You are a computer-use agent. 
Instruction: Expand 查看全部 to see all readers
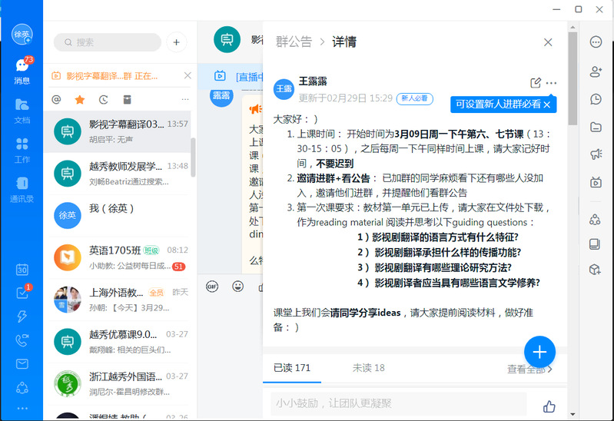pyautogui.click(x=529, y=370)
